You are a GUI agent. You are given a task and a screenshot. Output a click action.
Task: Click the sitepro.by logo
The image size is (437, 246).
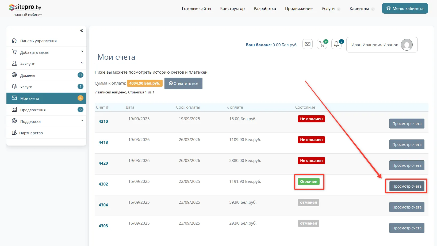tap(25, 7)
